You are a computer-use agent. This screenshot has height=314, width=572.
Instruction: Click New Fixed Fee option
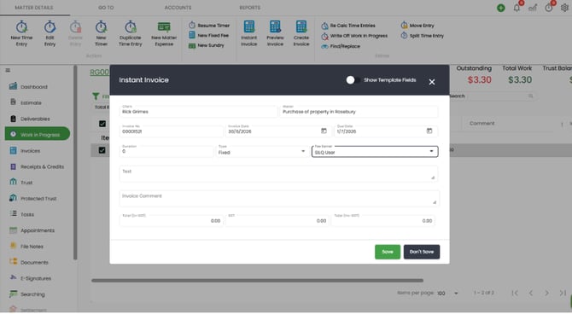(x=208, y=35)
